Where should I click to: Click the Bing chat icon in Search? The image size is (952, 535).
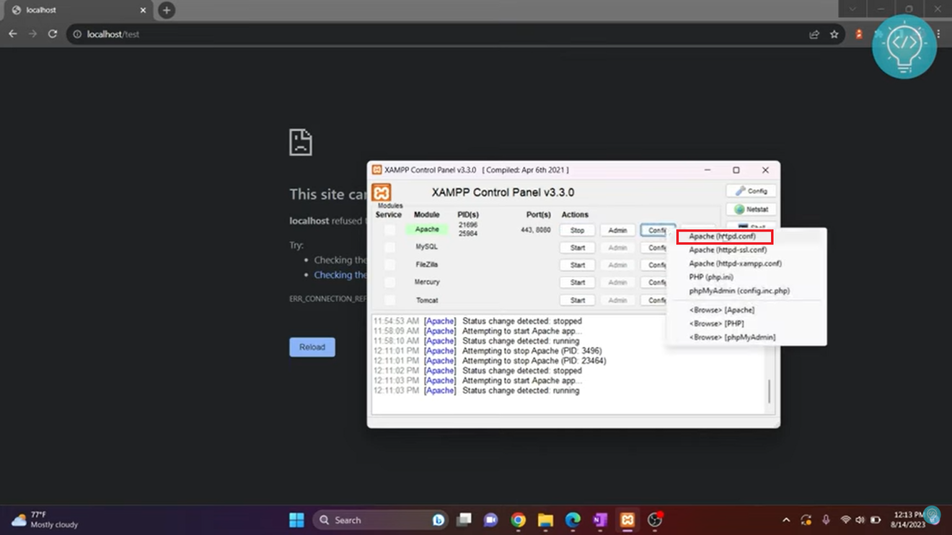(439, 520)
